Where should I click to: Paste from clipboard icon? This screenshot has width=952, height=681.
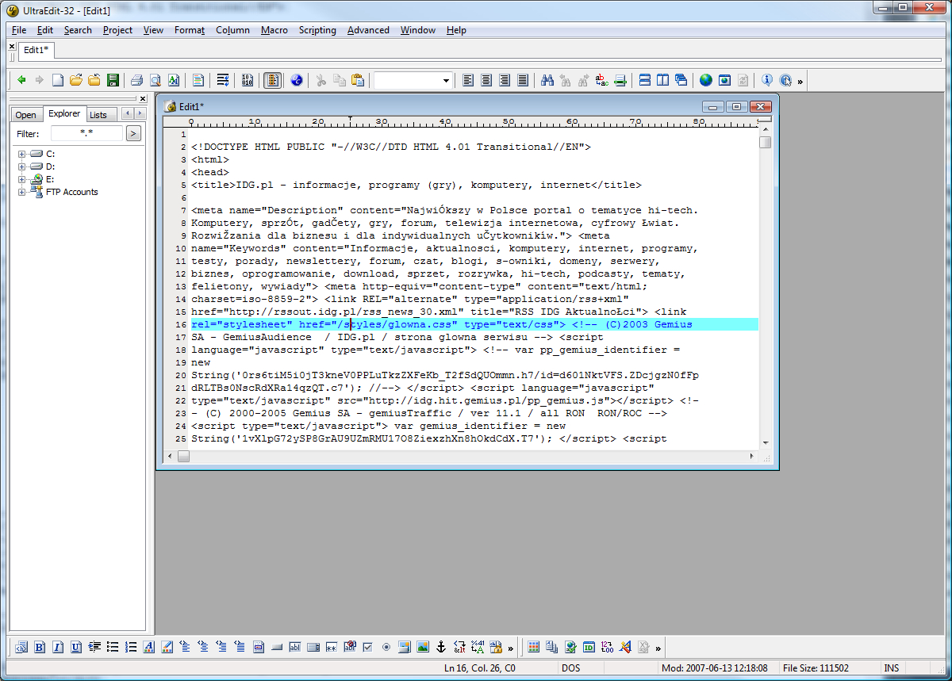[x=357, y=80]
